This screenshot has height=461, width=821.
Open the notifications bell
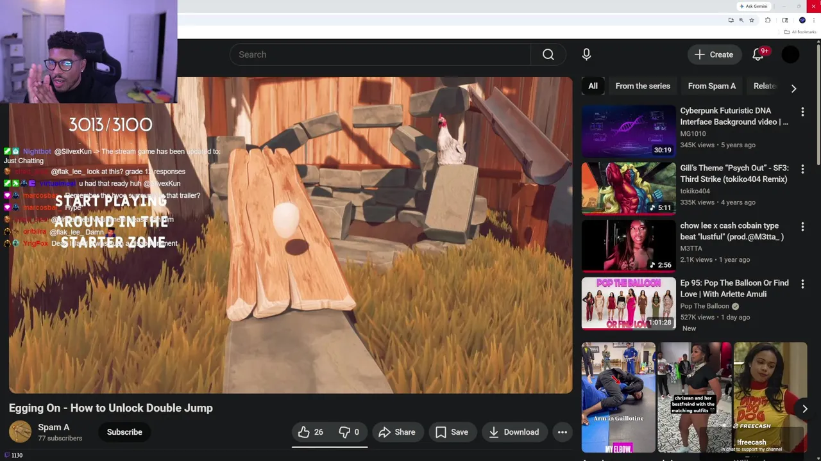(758, 54)
